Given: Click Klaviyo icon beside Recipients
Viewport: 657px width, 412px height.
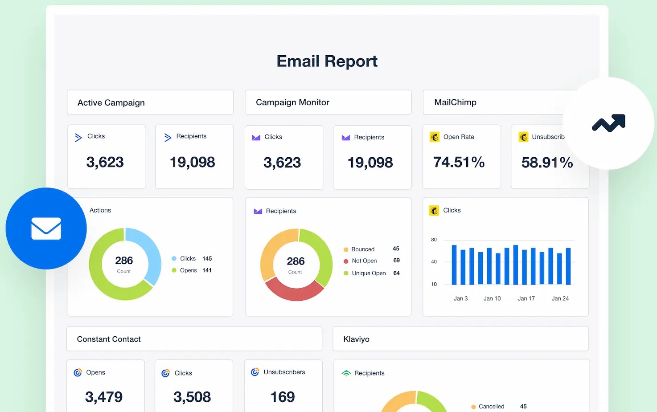Looking at the screenshot, I should [x=346, y=373].
